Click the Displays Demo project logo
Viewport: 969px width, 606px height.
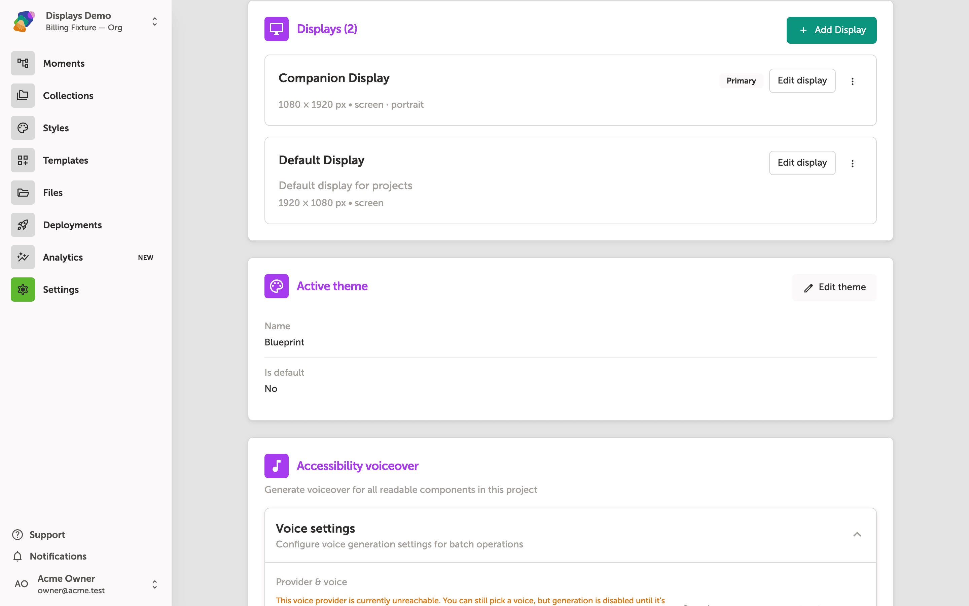pos(24,21)
